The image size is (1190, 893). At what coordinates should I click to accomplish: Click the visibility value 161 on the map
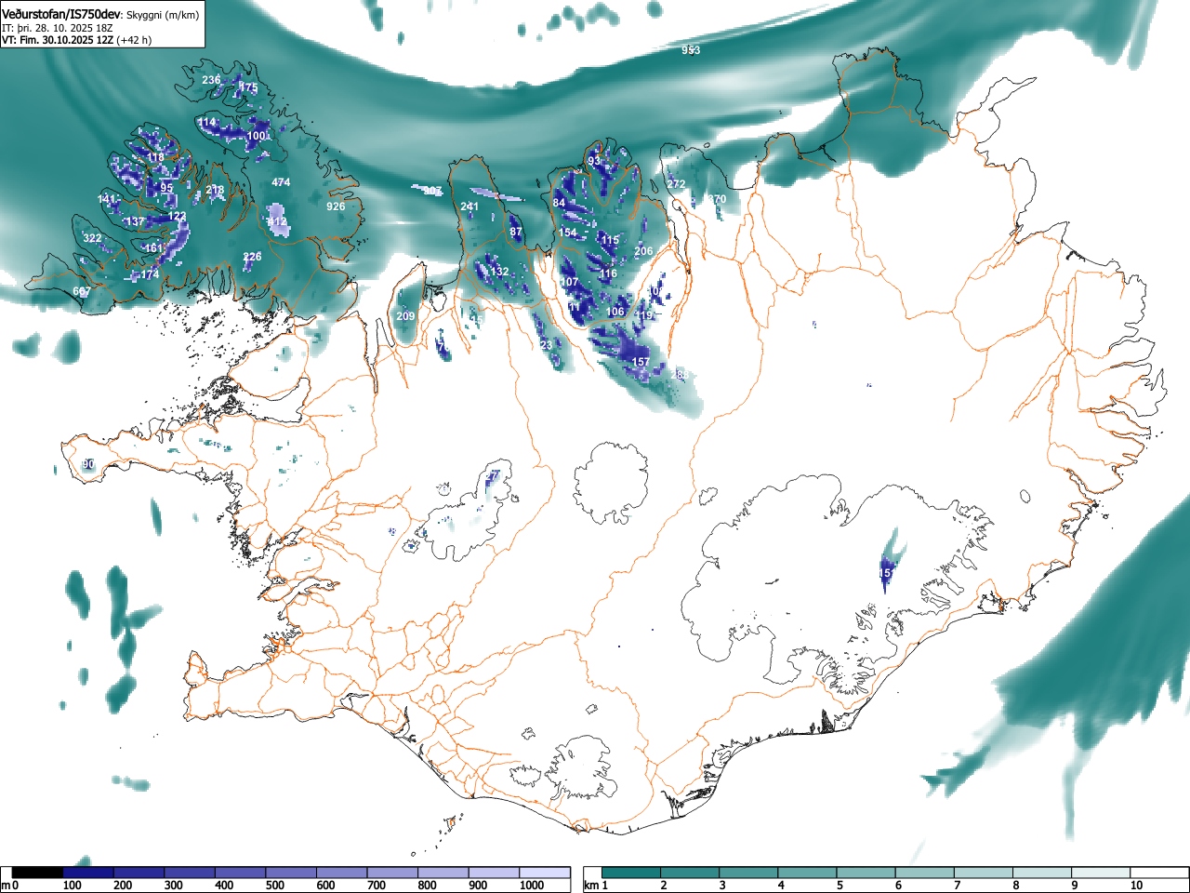point(152,248)
